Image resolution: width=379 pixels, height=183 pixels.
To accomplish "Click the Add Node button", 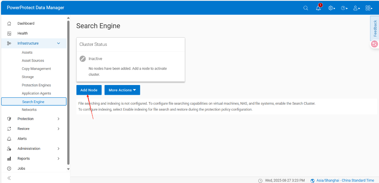I will coord(89,90).
